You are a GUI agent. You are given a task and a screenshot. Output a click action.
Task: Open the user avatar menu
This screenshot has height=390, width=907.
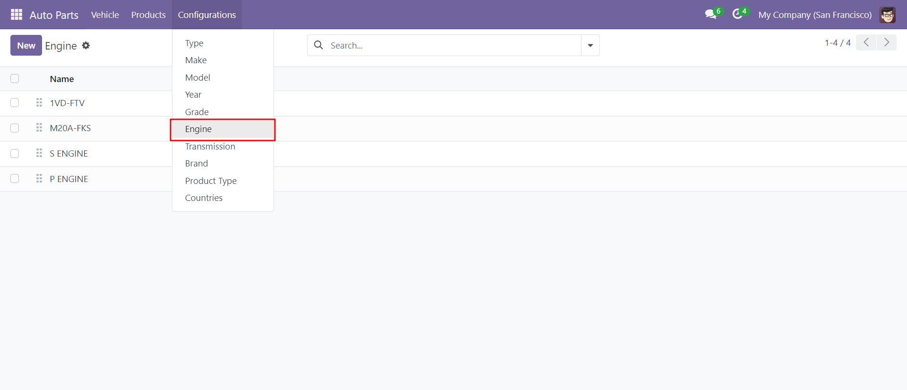point(888,15)
